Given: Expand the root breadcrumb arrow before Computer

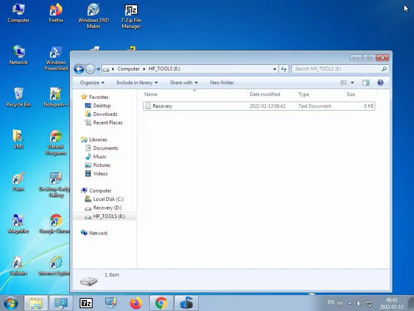Looking at the screenshot, I should click(113, 69).
